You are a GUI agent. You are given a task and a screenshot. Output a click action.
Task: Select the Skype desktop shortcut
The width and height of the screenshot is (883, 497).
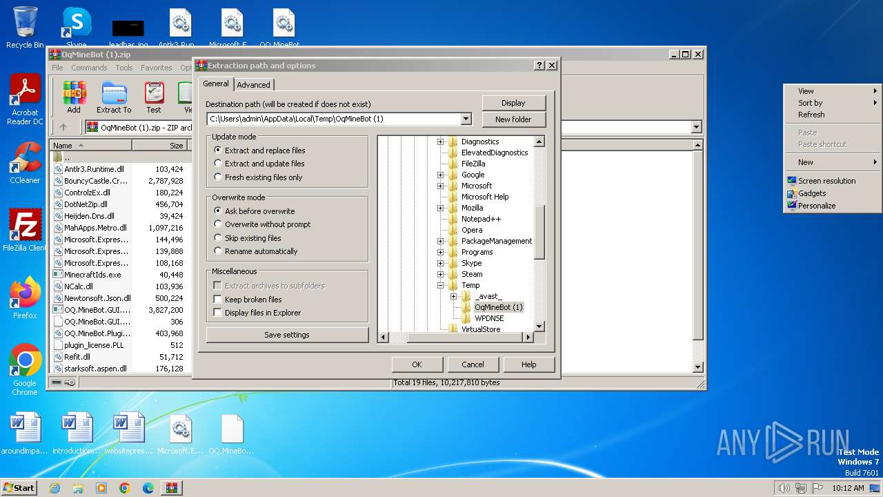click(x=77, y=27)
